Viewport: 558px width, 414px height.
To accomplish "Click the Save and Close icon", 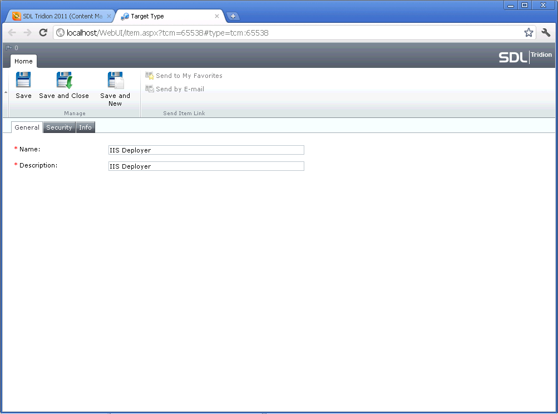I will (64, 81).
